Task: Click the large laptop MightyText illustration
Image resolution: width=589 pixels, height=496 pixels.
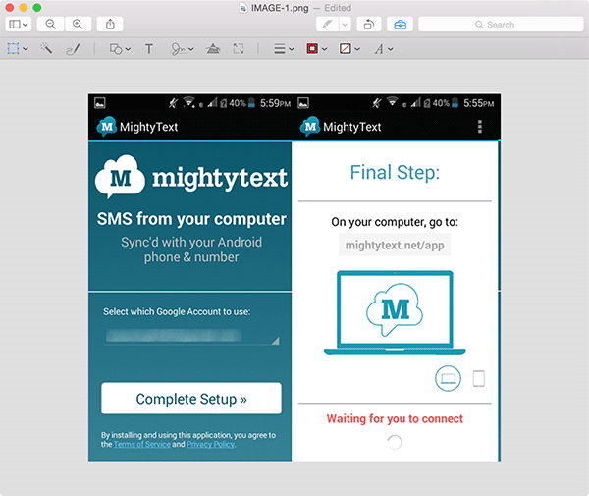Action: [395, 312]
